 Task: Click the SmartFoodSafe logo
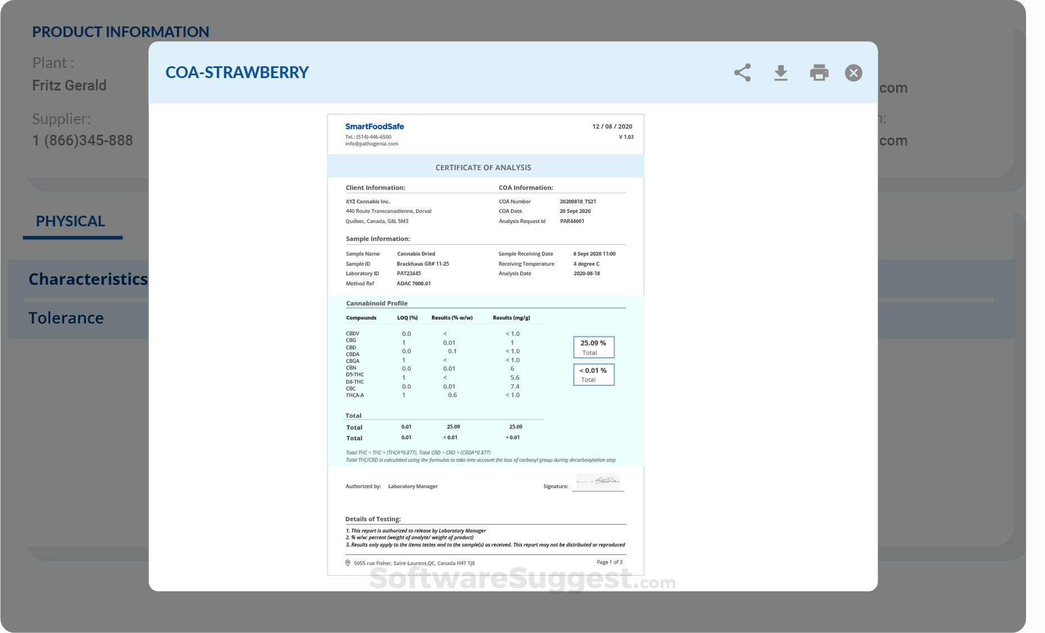coord(375,126)
